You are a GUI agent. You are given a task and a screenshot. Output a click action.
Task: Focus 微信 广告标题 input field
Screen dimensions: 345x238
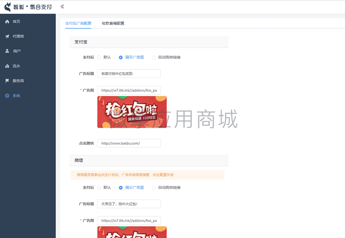[x=129, y=204]
